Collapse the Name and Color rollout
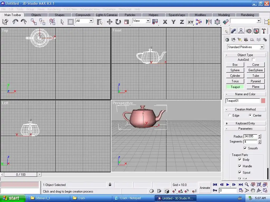270x202 pixels. (245, 94)
